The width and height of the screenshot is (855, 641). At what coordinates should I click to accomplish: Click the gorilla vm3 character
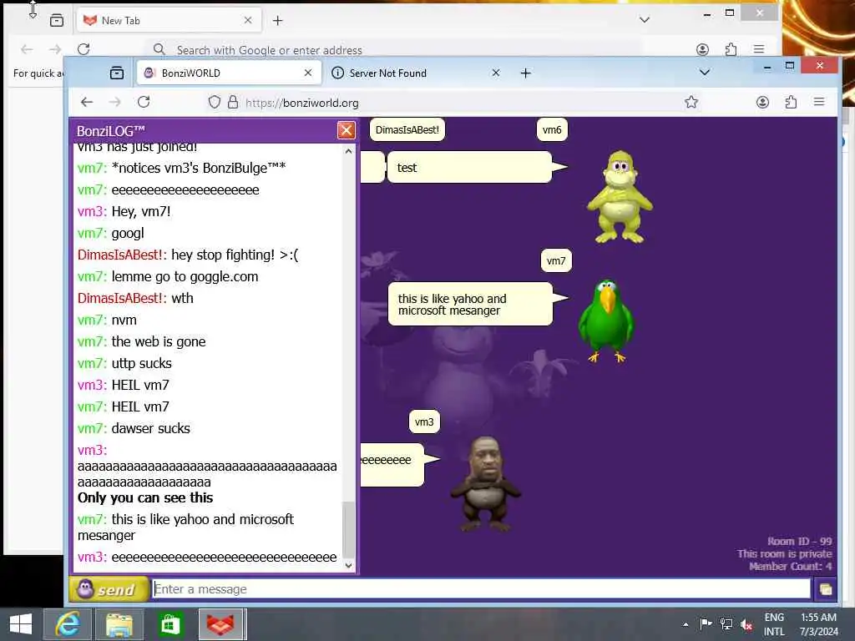point(485,484)
